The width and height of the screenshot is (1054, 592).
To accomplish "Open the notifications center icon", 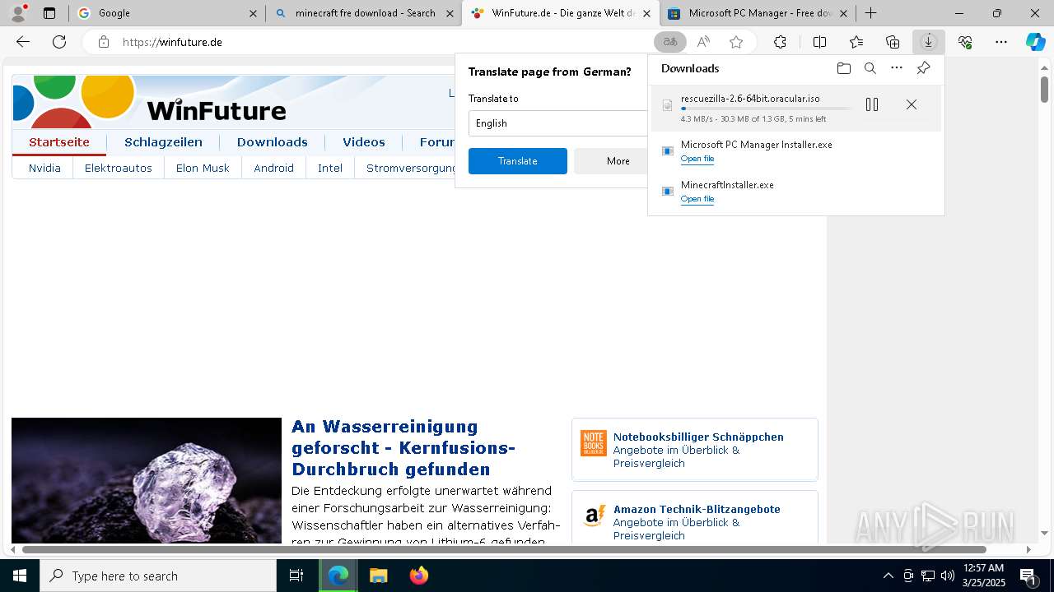I will click(1028, 576).
